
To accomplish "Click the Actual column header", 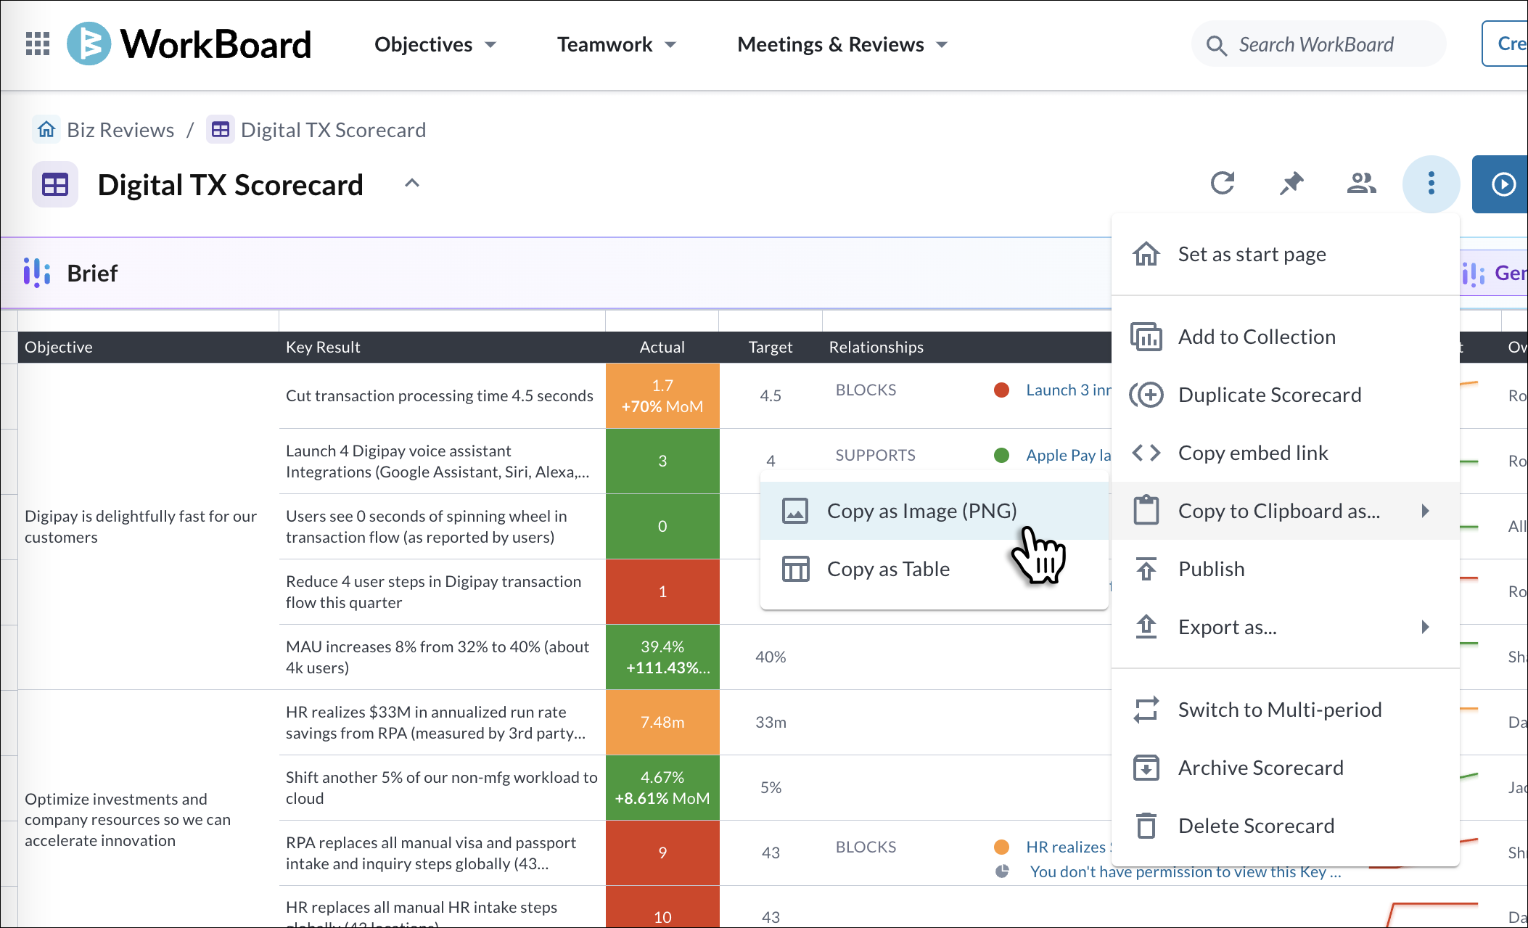I will [662, 347].
